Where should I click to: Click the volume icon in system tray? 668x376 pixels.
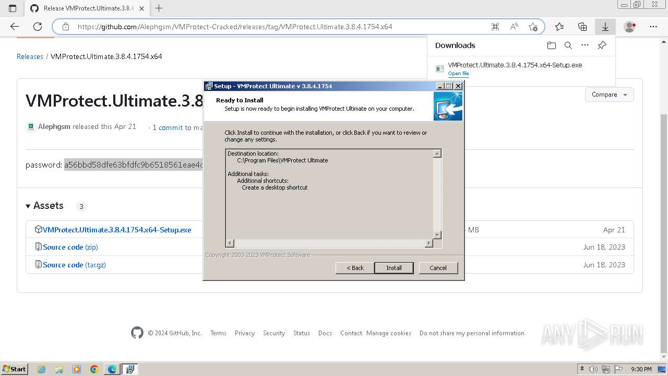click(x=594, y=369)
